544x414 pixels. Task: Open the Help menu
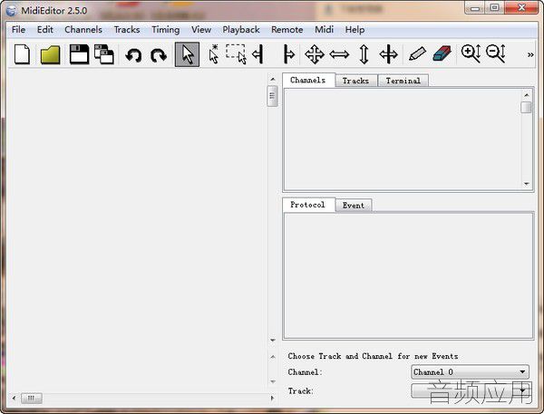click(355, 30)
